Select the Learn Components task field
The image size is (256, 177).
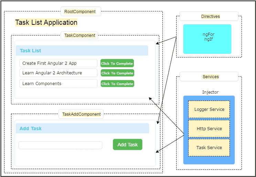pos(58,84)
